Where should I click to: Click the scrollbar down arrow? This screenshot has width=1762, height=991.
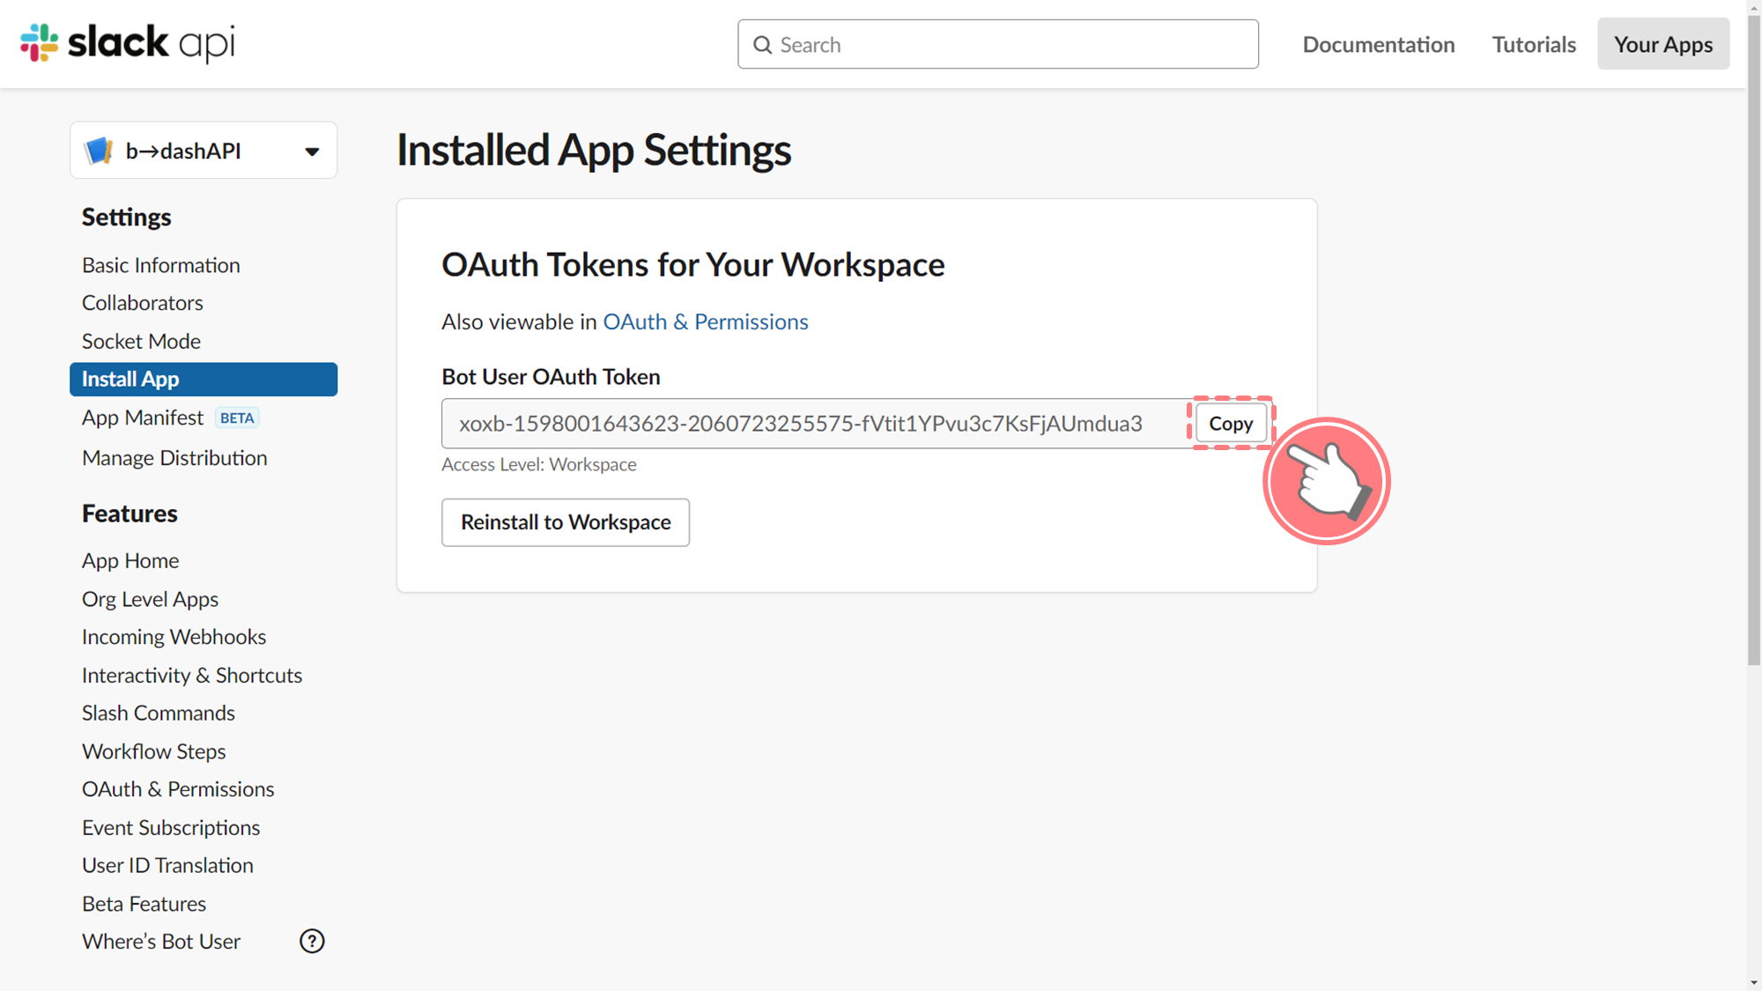coord(1754,982)
